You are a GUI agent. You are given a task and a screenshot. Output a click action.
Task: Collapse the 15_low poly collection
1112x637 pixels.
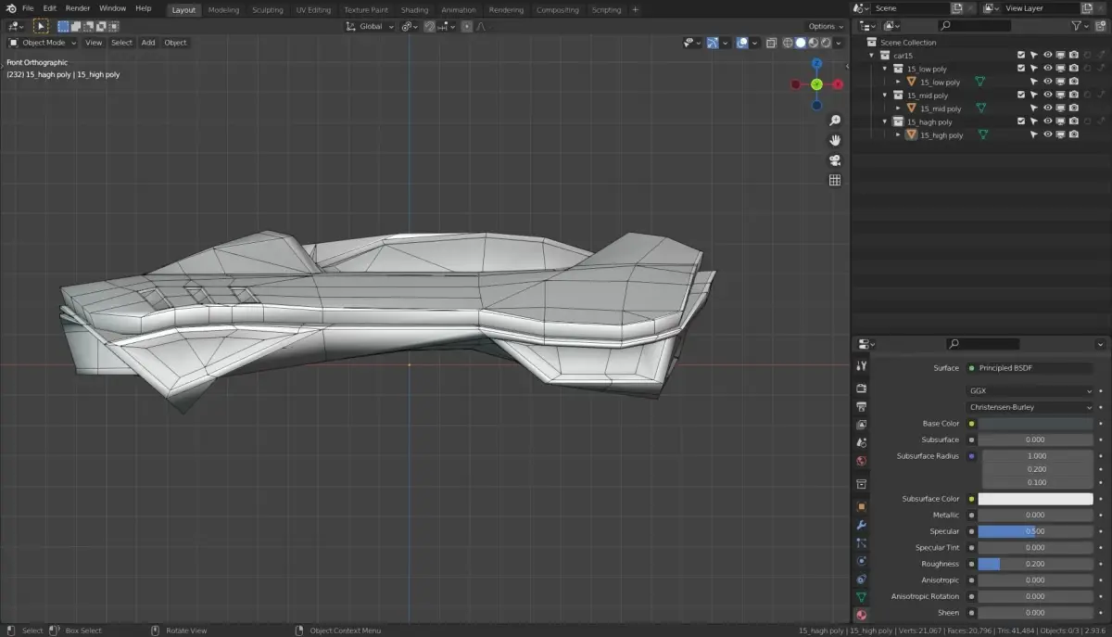(885, 69)
